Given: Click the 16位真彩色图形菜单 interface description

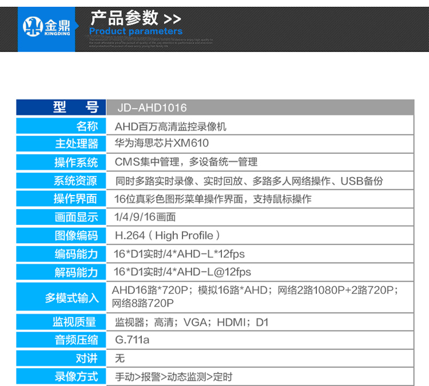Looking at the screenshot, I should pyautogui.click(x=212, y=199).
